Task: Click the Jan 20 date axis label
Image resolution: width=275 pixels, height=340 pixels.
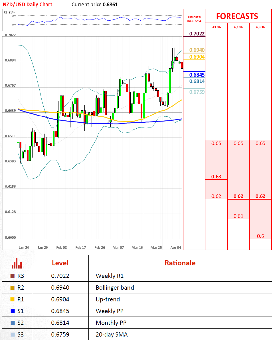Action: 24,247
